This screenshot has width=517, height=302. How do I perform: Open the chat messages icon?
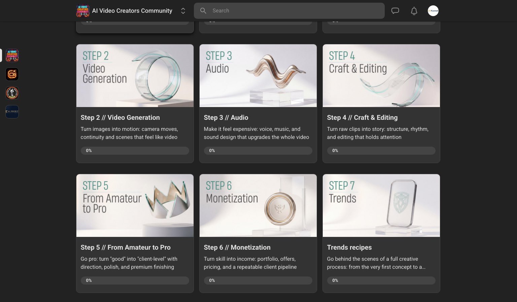(x=395, y=10)
